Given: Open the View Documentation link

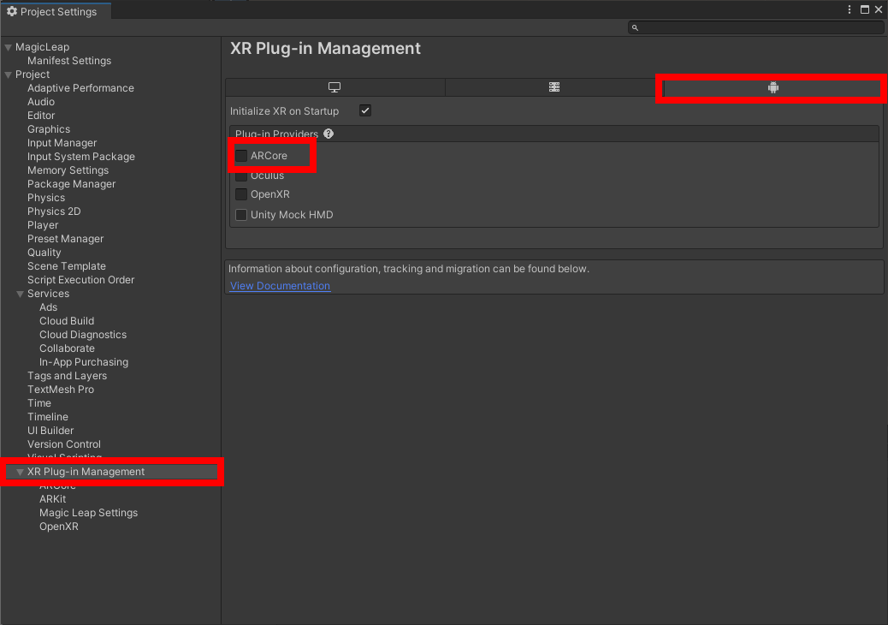Looking at the screenshot, I should click(280, 286).
